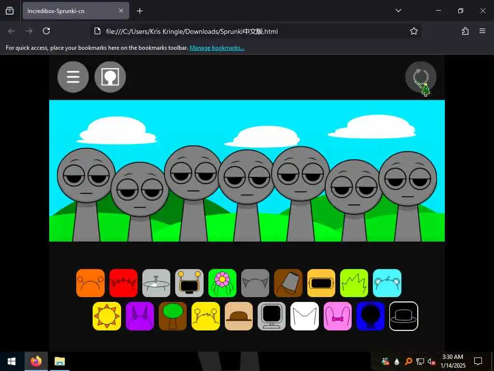The image size is (494, 371).
Task: Select the black top-hat character icon
Action: pos(404,316)
